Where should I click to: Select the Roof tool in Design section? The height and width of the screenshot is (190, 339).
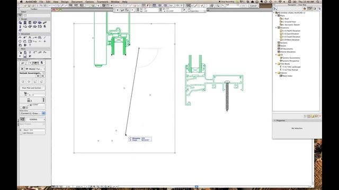[x=40, y=23]
